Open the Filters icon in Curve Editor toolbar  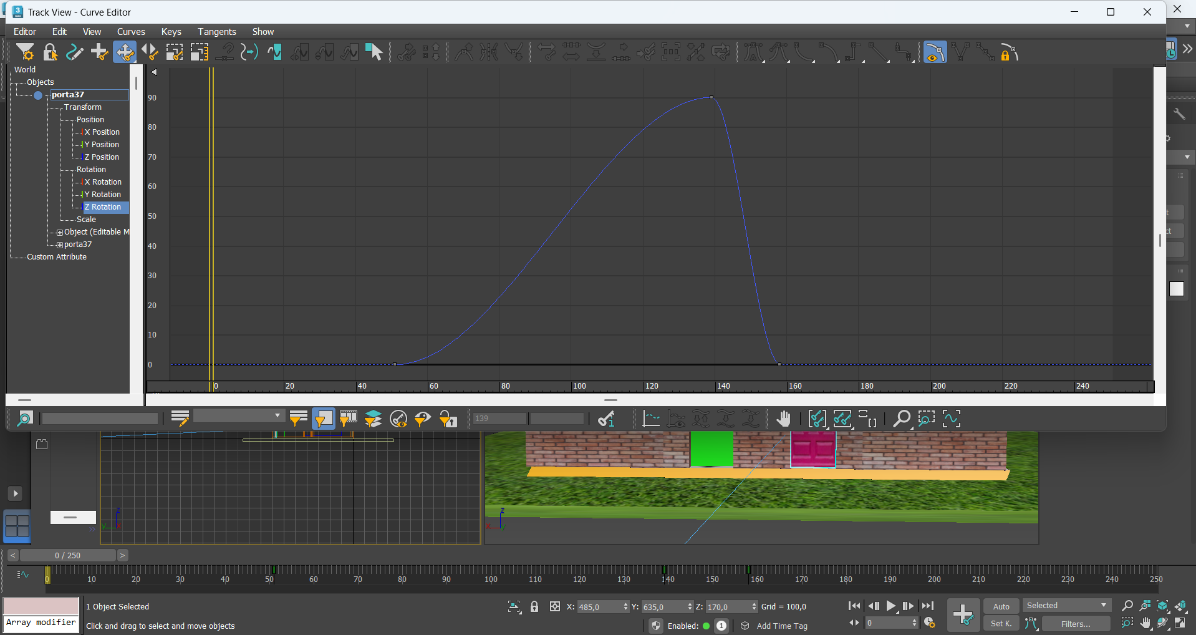point(25,52)
